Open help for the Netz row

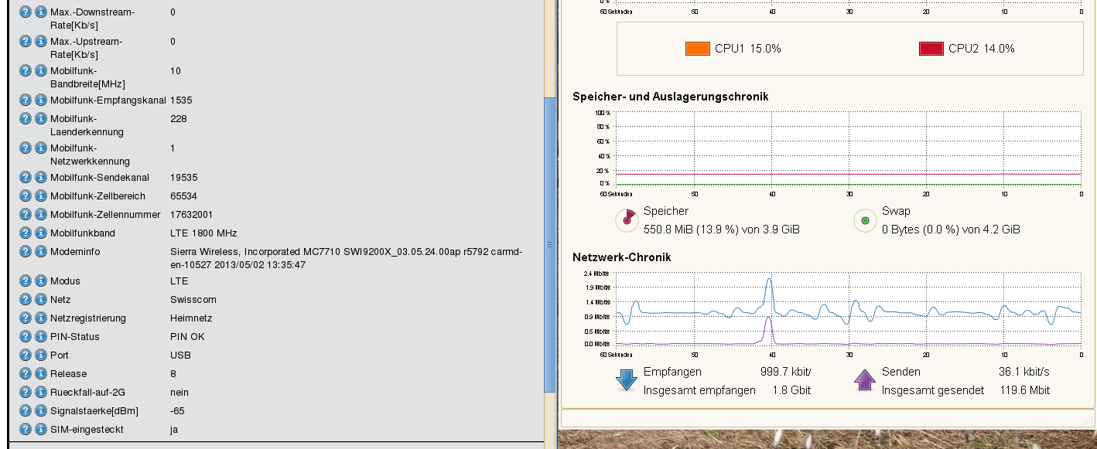click(26, 300)
